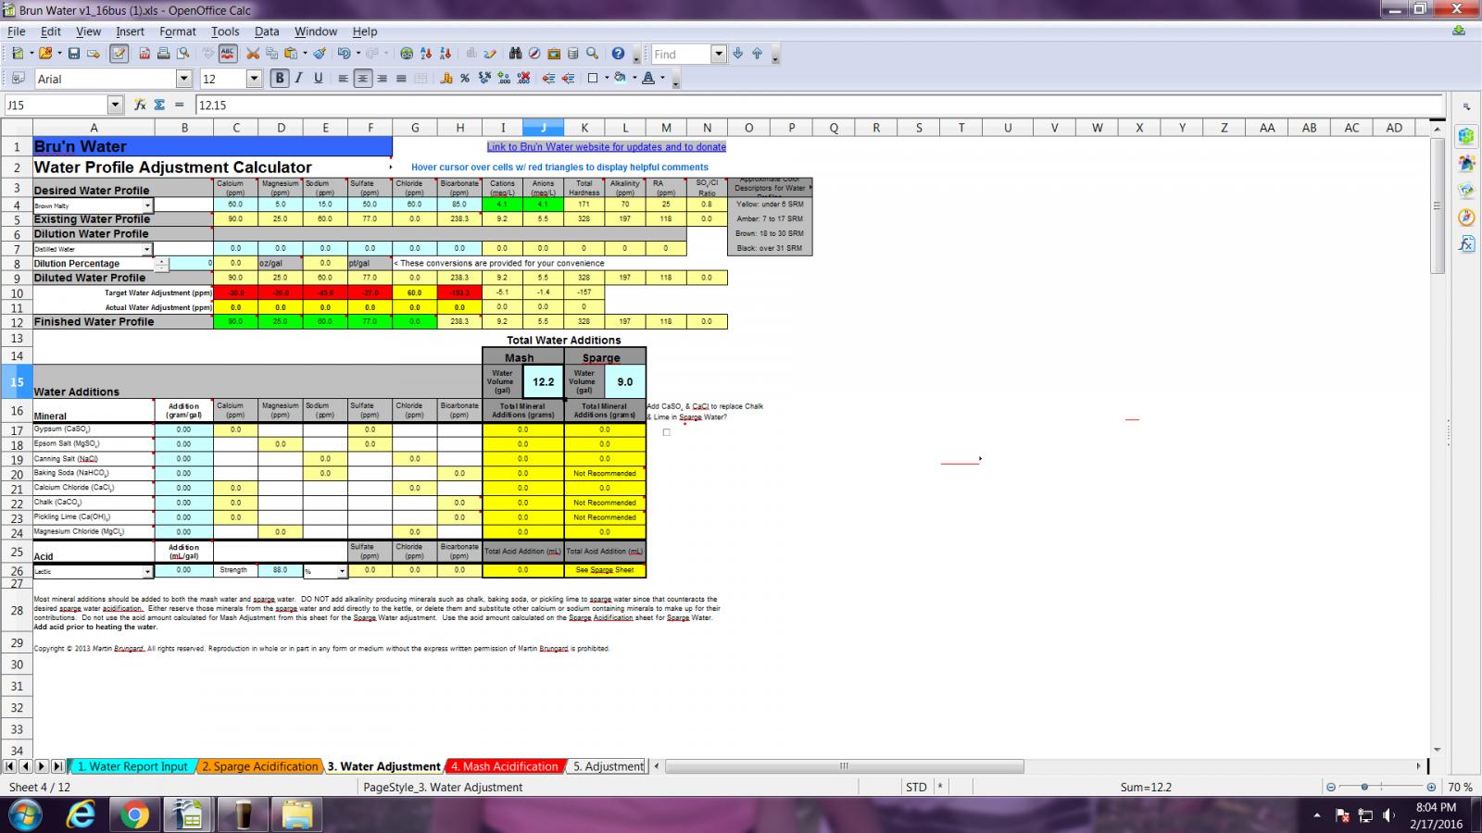The width and height of the screenshot is (1482, 833).
Task: Click the Sort Descending icon
Action: point(446,54)
